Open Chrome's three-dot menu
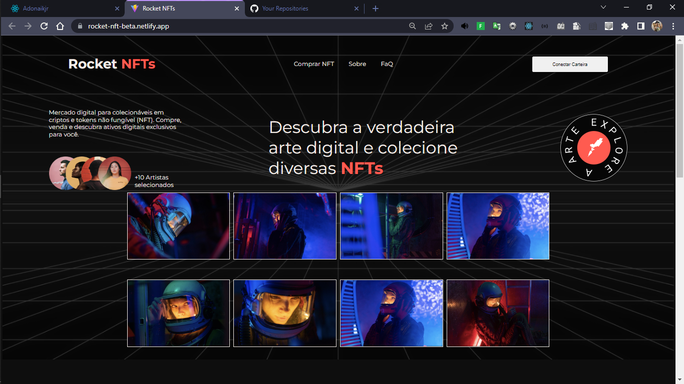The width and height of the screenshot is (684, 384). 673,26
